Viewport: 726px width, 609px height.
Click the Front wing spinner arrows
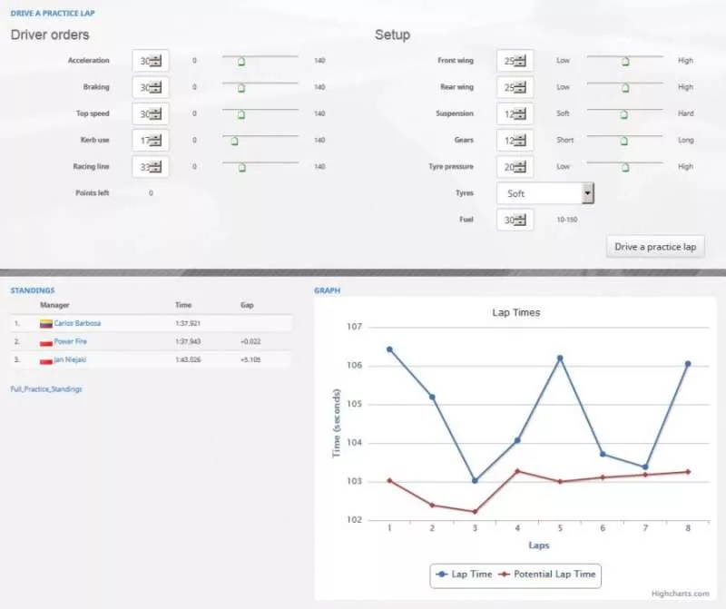coord(521,61)
